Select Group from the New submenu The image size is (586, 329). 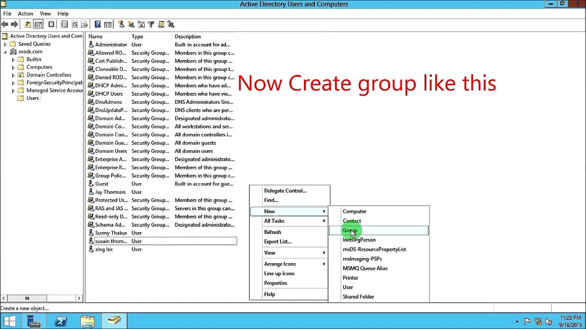tap(350, 230)
